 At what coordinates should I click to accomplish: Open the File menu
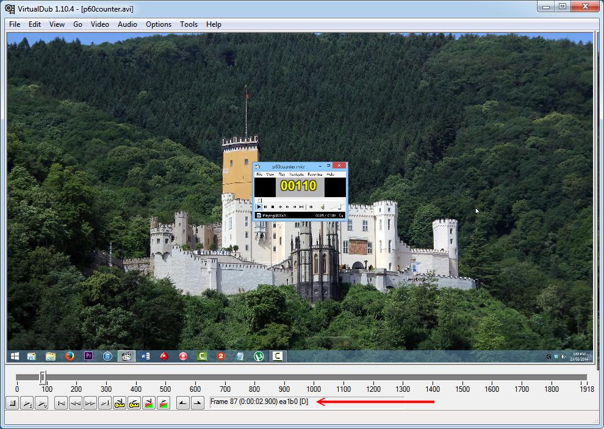pyautogui.click(x=15, y=24)
